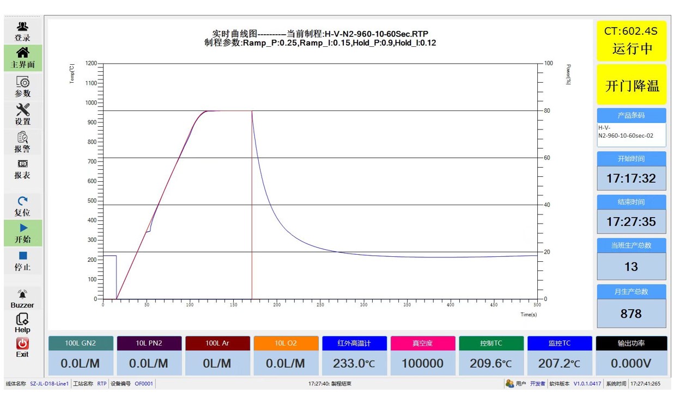This screenshot has height=400, width=692.
Task: Click the 17:27:40 制程结束 status message
Action: point(330,384)
